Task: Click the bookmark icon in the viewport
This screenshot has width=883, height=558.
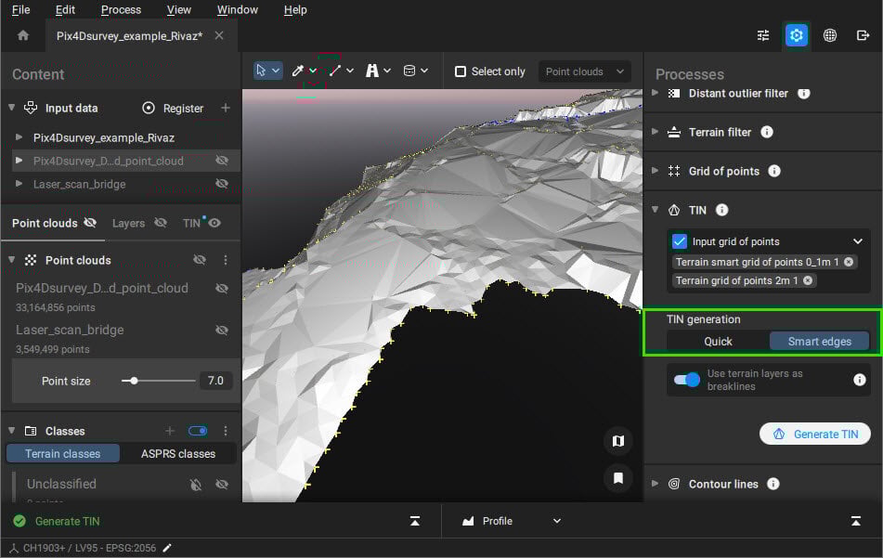Action: tap(618, 476)
